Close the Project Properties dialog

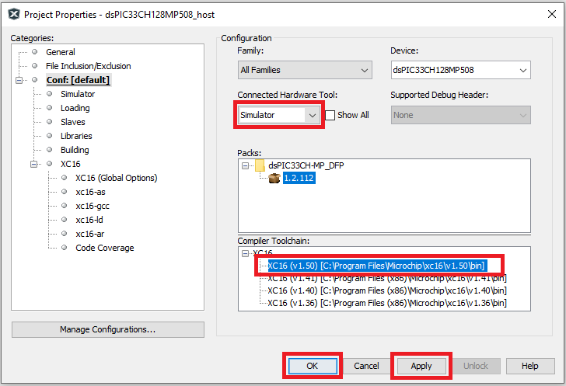(551, 15)
